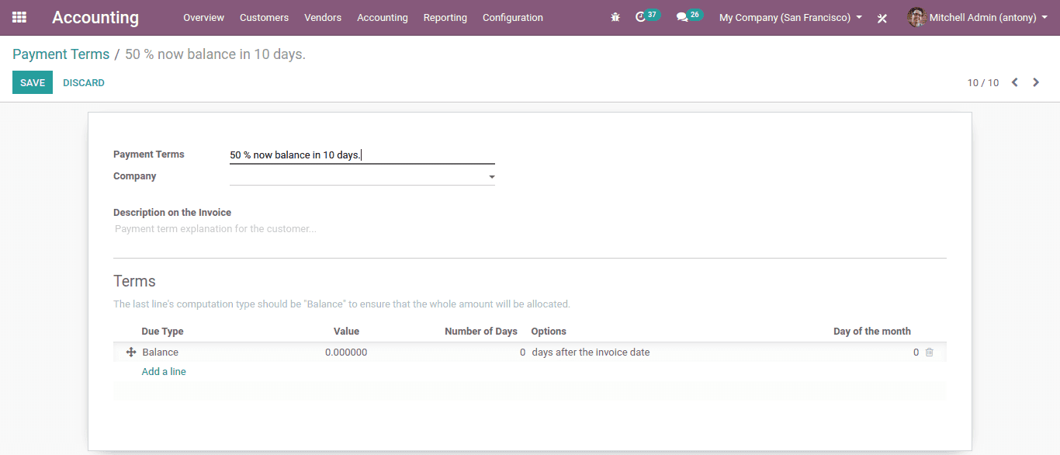Click the Options column header

[549, 332]
